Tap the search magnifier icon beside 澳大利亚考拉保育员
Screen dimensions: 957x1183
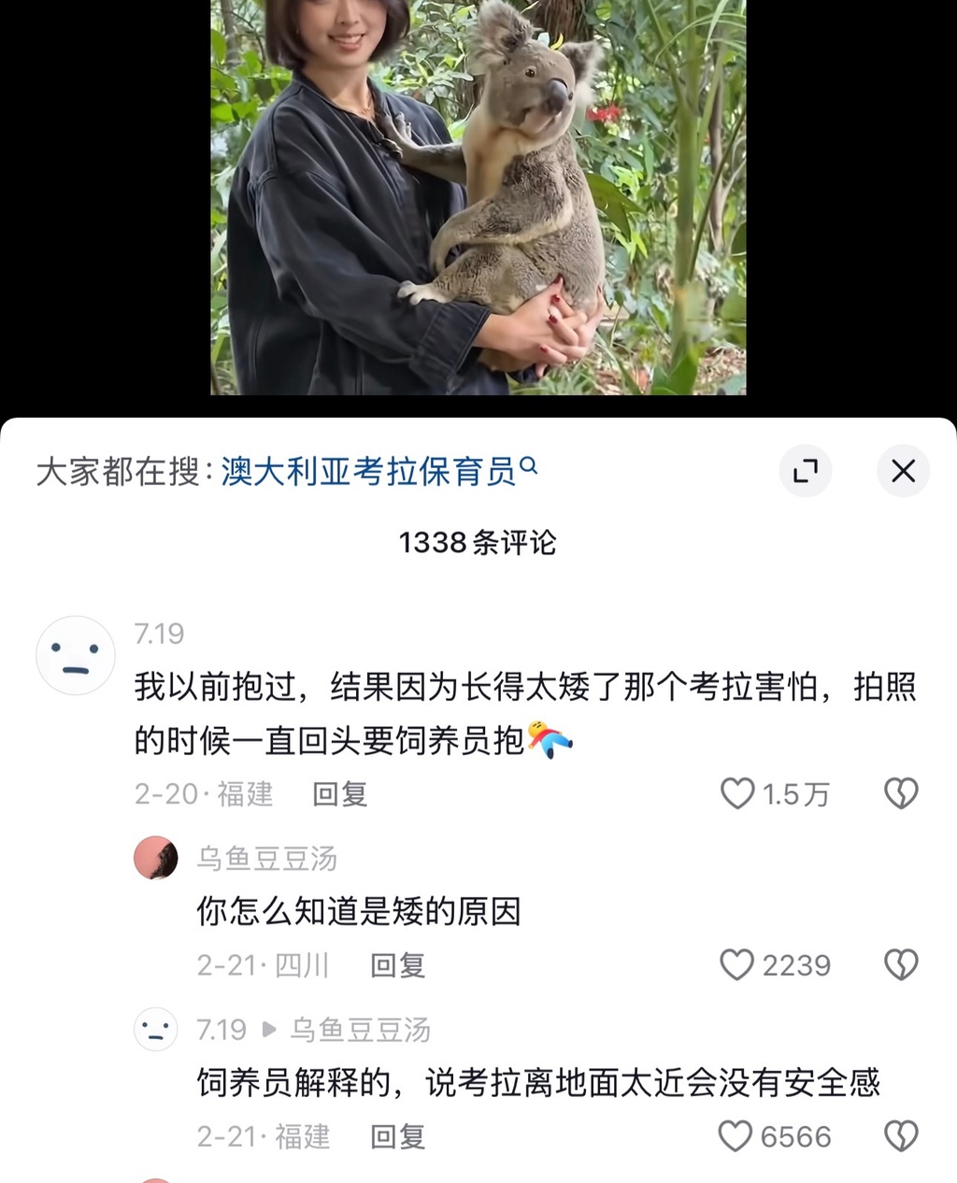tap(528, 464)
